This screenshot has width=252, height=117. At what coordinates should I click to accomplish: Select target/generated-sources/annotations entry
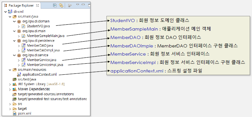[x=46, y=94]
